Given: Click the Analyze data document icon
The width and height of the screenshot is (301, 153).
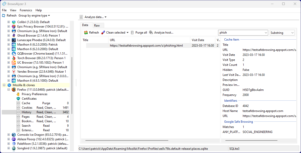Looking at the screenshot, I should coord(81,17).
